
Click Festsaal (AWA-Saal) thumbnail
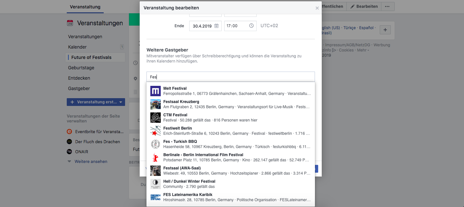[156, 171]
